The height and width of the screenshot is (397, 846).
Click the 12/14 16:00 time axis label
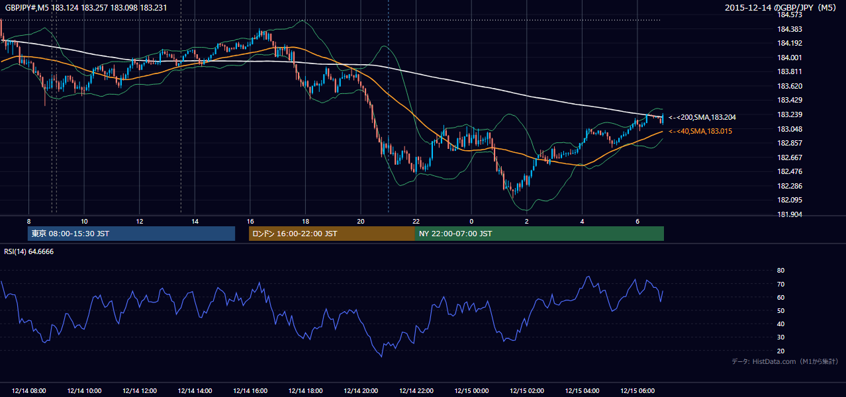[250, 391]
